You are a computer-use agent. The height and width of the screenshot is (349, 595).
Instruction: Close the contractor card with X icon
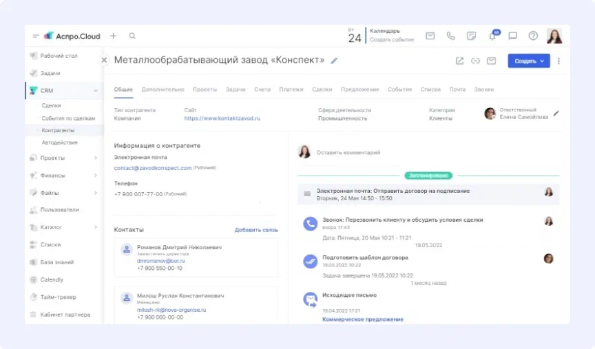(104, 60)
